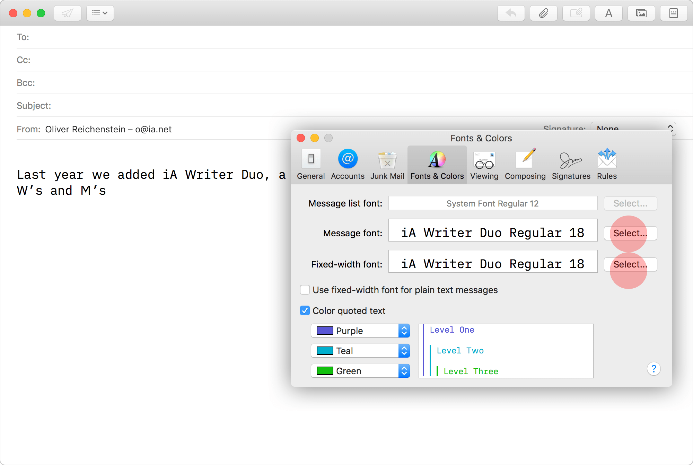This screenshot has height=465, width=693.
Task: Click Select button for Message font
Action: (630, 233)
